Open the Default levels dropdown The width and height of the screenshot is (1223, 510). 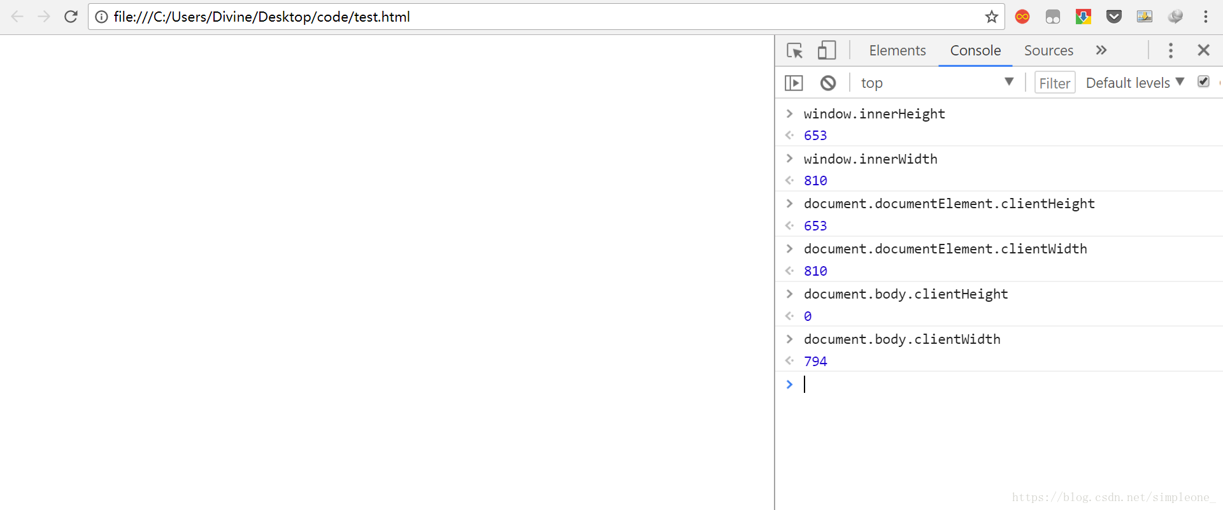(1134, 83)
